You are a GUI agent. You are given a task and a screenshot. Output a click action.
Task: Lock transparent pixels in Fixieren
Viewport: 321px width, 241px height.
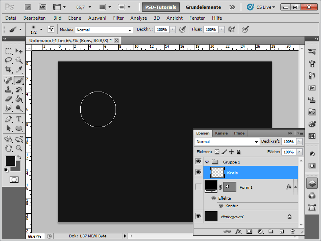pos(217,152)
